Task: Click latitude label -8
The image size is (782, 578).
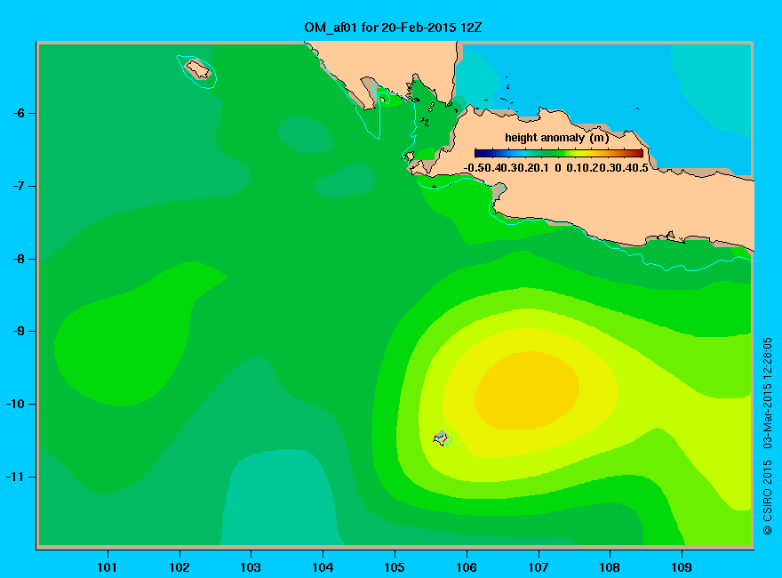Action: point(19,259)
